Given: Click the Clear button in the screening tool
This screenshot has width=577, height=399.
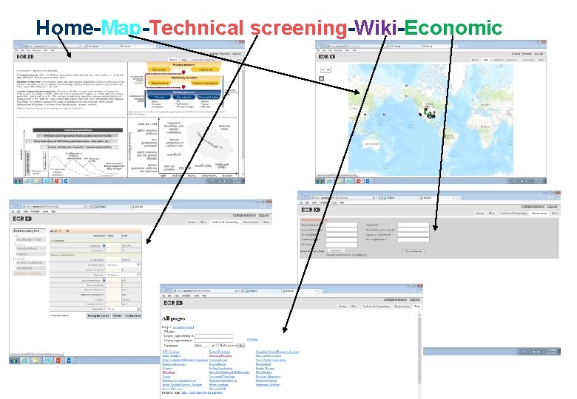Looking at the screenshot, I should tap(118, 316).
